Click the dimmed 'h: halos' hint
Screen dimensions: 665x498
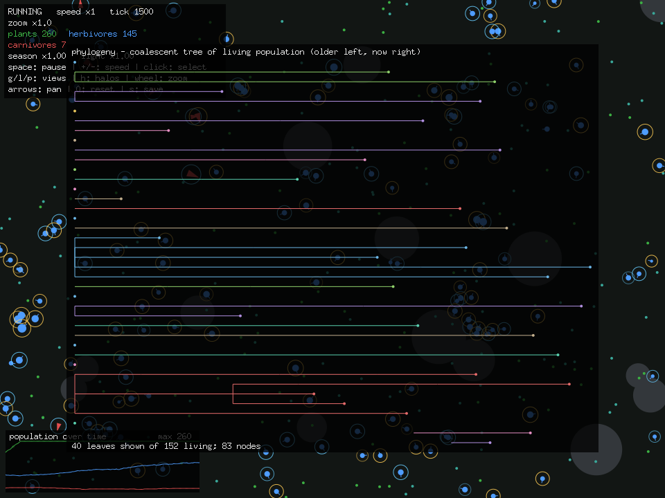(100, 78)
